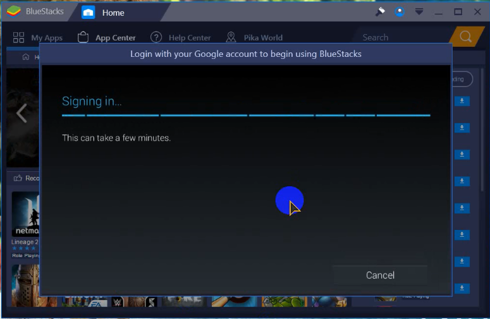Viewport: 490px width, 319px height.
Task: Open the knight helmet game thumbnail
Action: pos(26,286)
